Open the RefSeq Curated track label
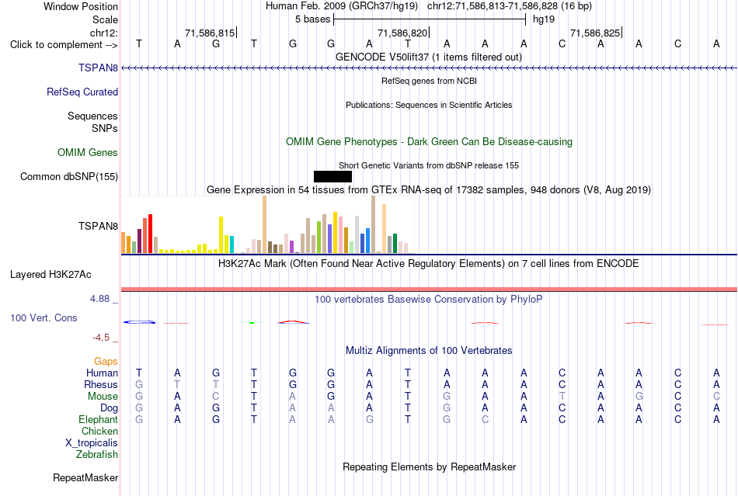Image resolution: width=738 pixels, height=496 pixels. (82, 92)
